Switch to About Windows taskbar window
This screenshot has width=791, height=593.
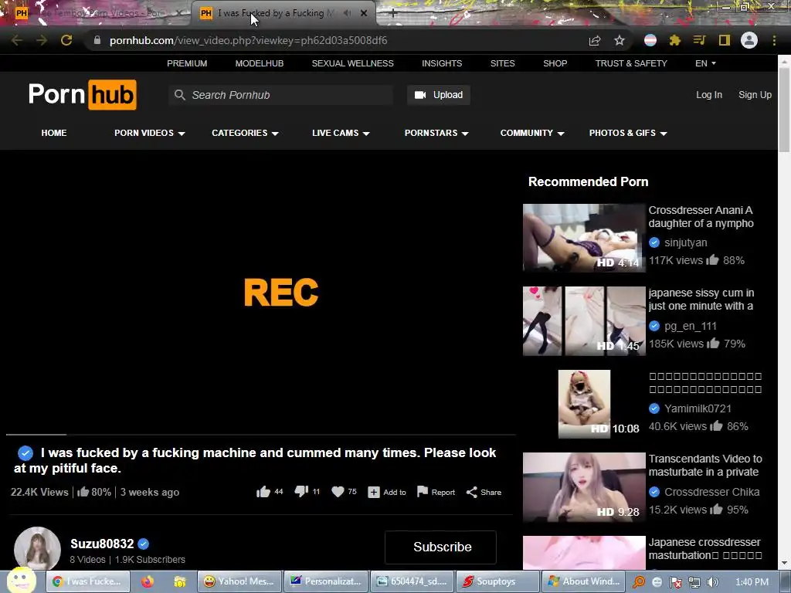coord(584,581)
